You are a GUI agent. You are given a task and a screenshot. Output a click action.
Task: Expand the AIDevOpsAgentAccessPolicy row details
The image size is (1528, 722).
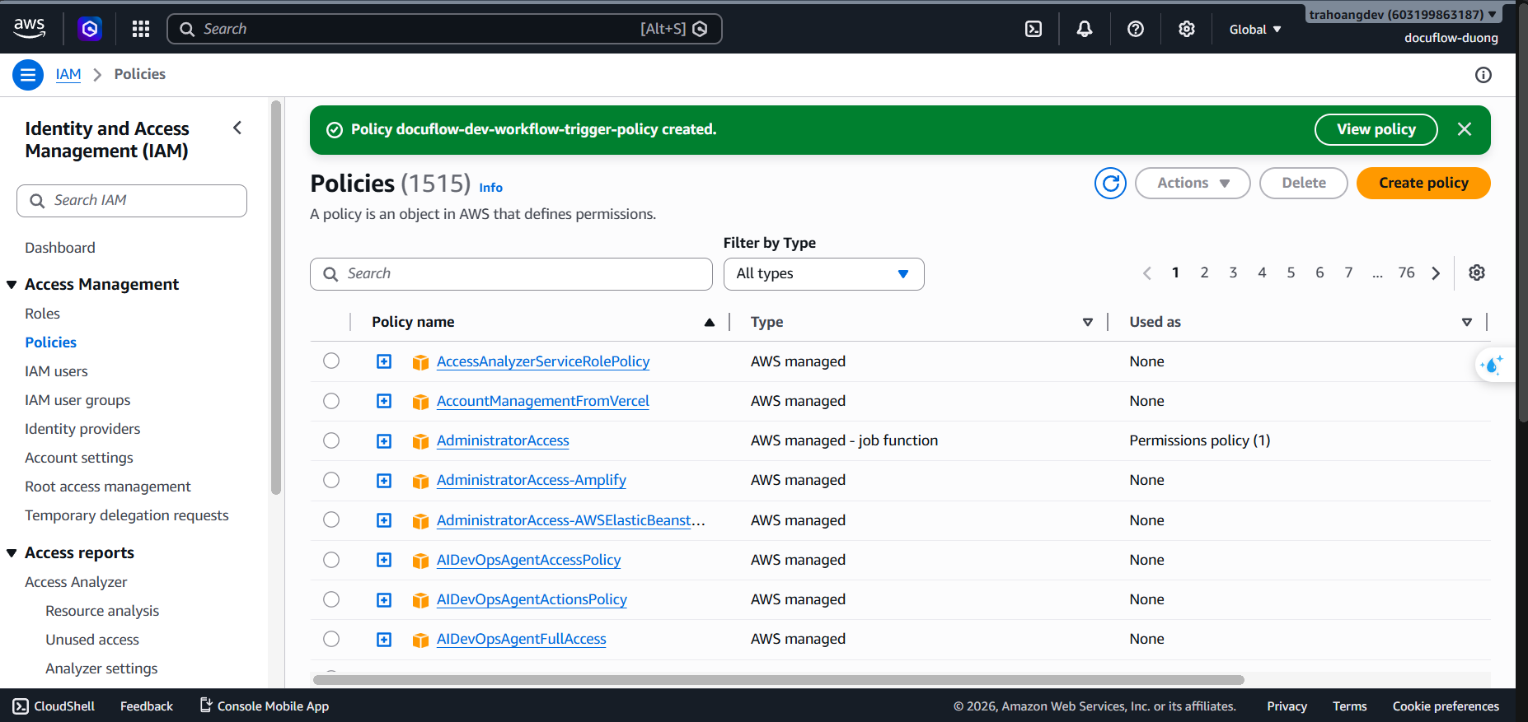coord(384,560)
